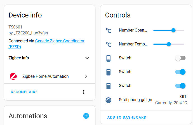The height and width of the screenshot is (125, 193).
Task: Click the Number Temp... label
Action: click(133, 44)
